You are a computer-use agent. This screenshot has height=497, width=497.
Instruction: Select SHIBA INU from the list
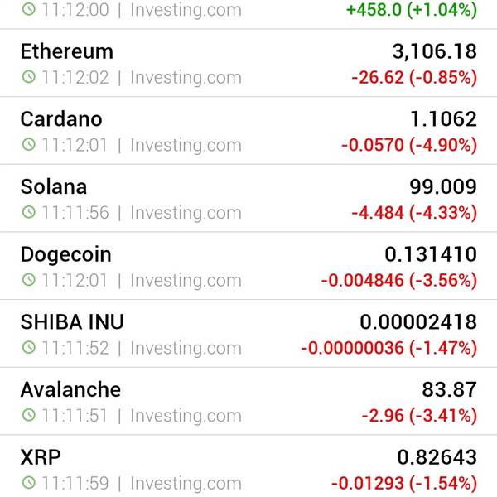tap(248, 334)
